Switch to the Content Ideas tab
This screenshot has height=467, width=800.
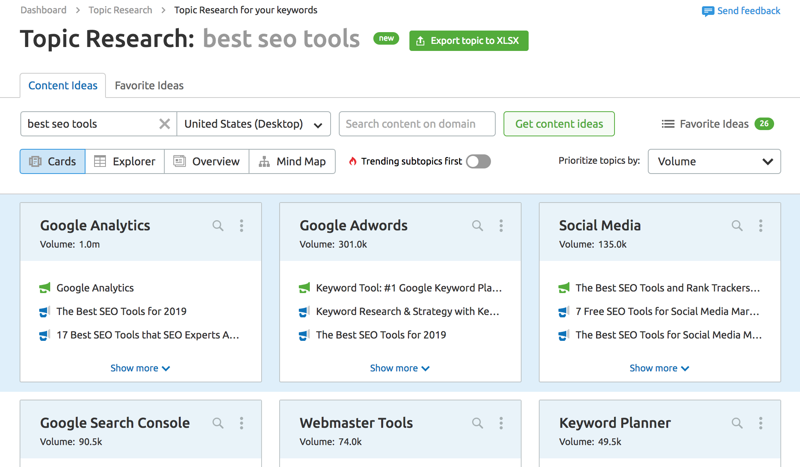(x=63, y=85)
